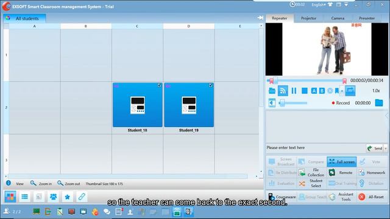Image resolution: width=390 pixels, height=219 pixels.
Task: Collapse the side panel with arrow icon
Action: pyautogui.click(x=260, y=18)
